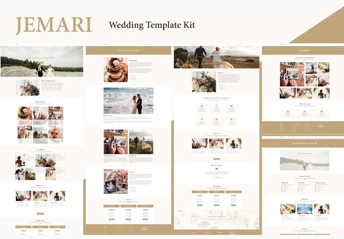Click the middle package's button in the services page Price list
The height and width of the screenshot is (239, 344).
click(128, 219)
